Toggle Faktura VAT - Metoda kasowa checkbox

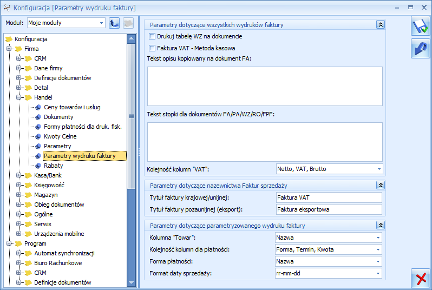click(152, 48)
